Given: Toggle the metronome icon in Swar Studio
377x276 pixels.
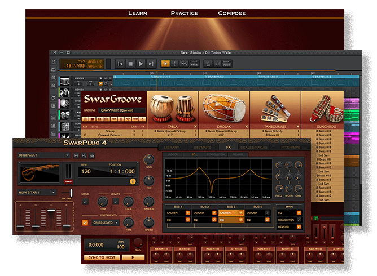Looking at the screenshot, I should [208, 64].
